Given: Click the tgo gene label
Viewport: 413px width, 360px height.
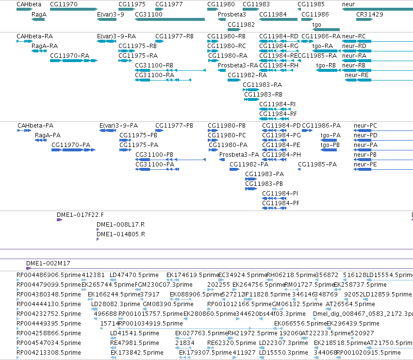Looking at the screenshot, I should (x=317, y=24).
